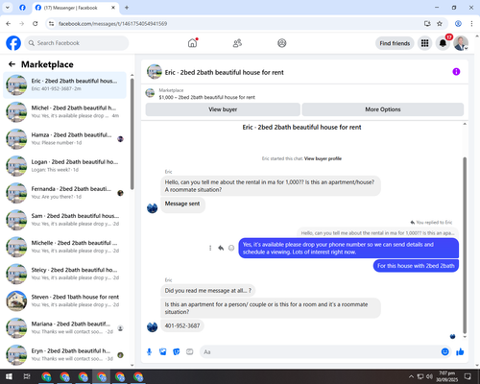Show hidden system tray icons
Viewport: 480px width, 384px height.
click(411, 376)
